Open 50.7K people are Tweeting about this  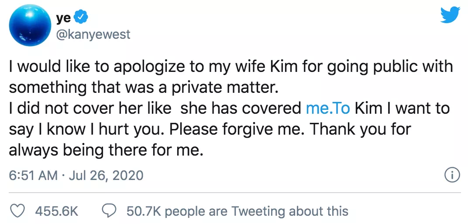(x=237, y=211)
